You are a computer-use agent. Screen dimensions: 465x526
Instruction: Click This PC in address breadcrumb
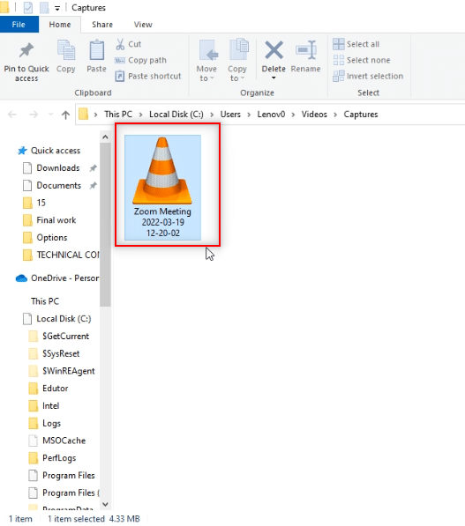pyautogui.click(x=118, y=115)
